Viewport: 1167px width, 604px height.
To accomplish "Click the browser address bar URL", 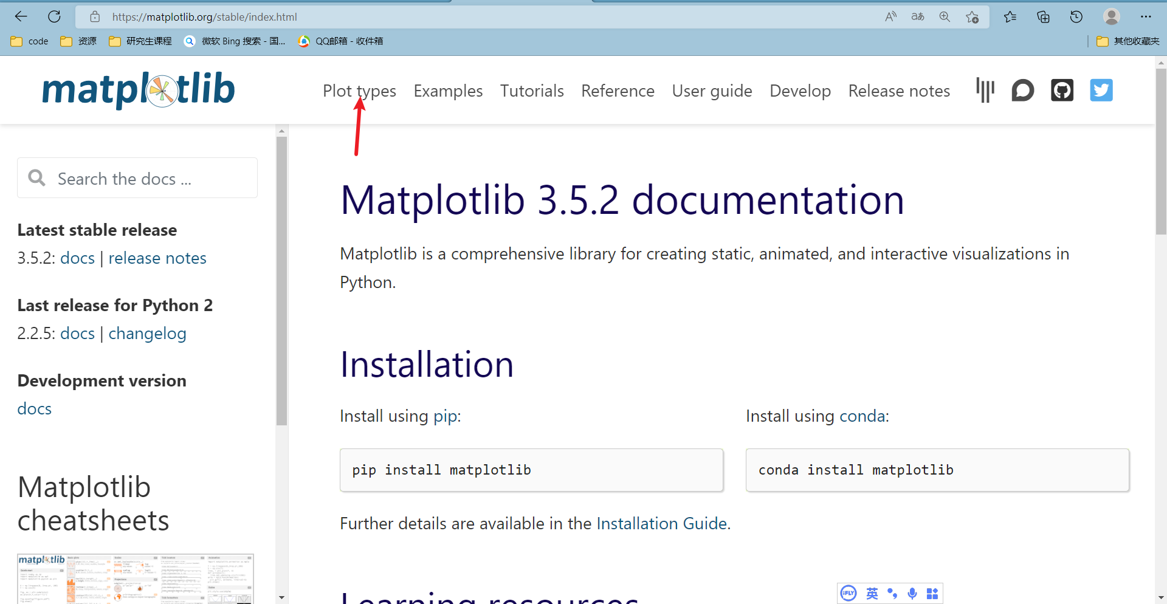I will pos(204,17).
